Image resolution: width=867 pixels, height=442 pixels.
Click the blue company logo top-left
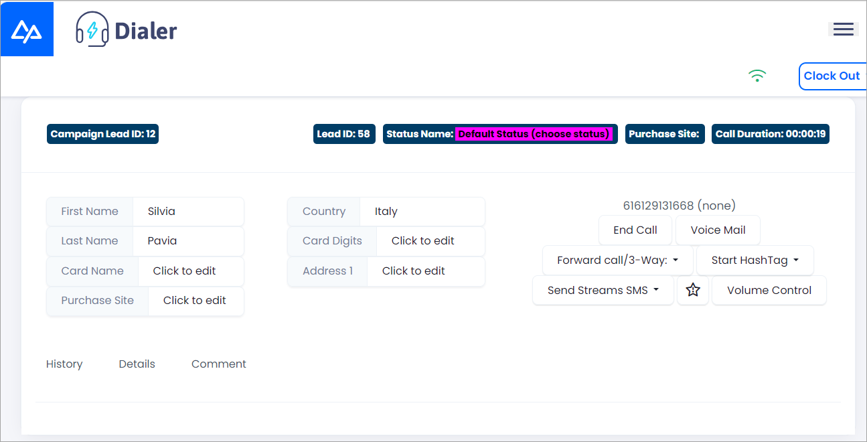point(27,29)
